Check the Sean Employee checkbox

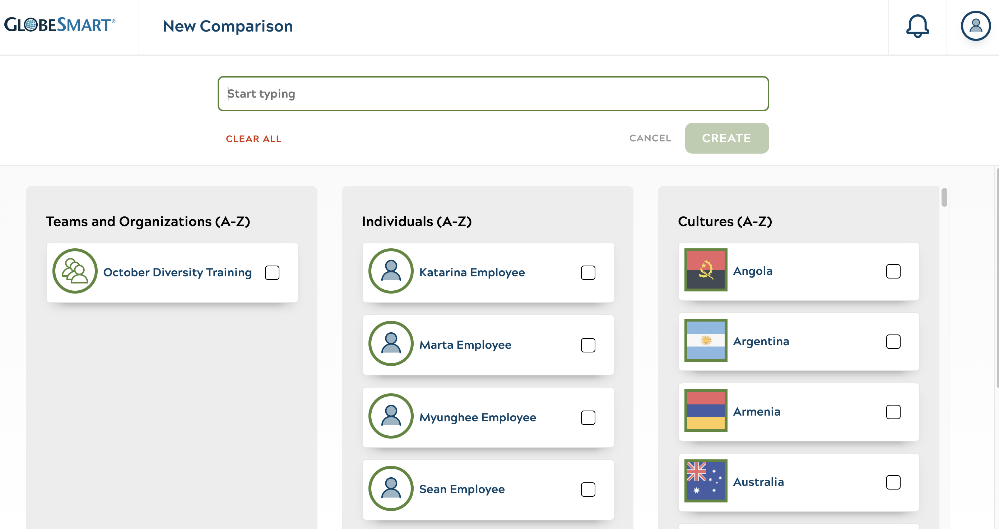[588, 489]
